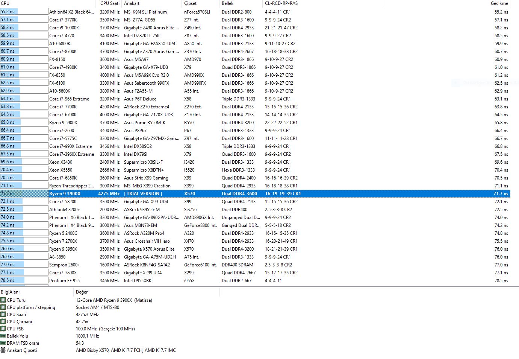Select the FX-6100 row

click(255, 83)
